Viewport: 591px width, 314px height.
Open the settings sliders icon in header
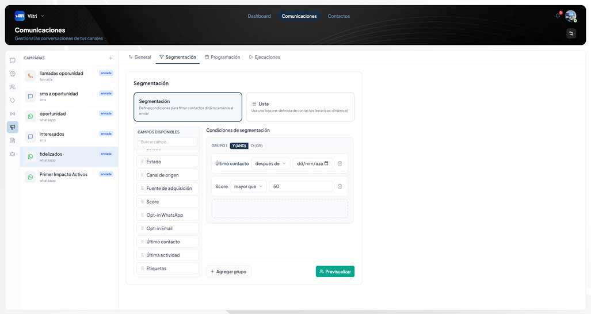coord(571,33)
